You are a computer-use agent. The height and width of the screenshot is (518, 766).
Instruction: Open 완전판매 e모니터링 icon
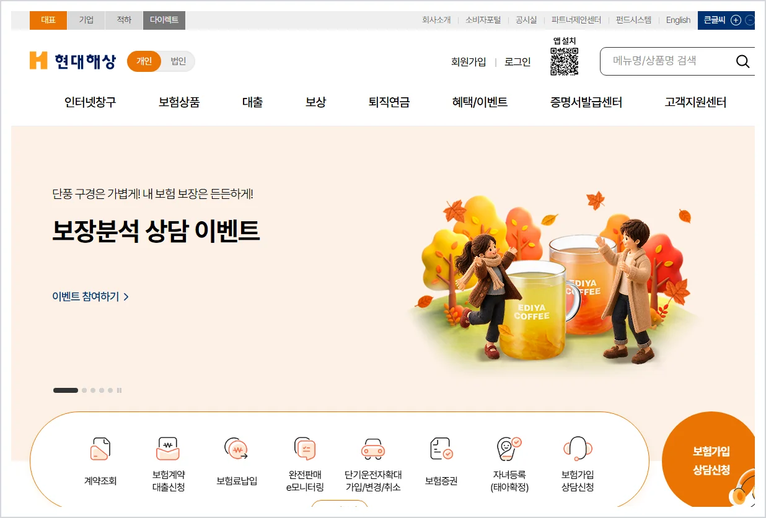click(x=305, y=449)
